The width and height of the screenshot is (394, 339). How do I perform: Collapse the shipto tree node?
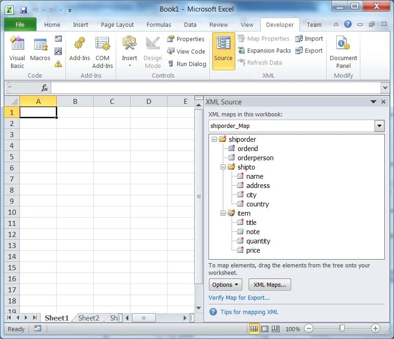point(223,167)
